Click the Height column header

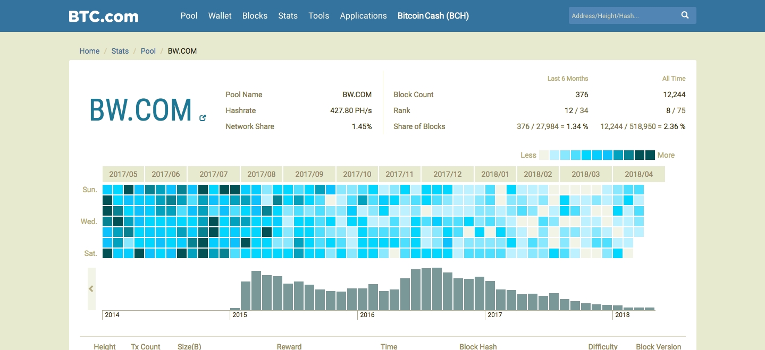(x=105, y=346)
